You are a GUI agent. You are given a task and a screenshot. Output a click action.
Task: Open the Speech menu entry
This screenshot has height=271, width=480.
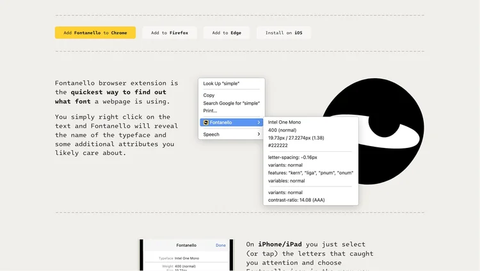pyautogui.click(x=232, y=135)
